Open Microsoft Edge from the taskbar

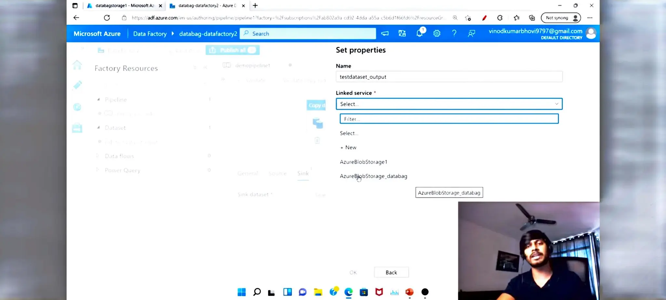click(x=349, y=292)
